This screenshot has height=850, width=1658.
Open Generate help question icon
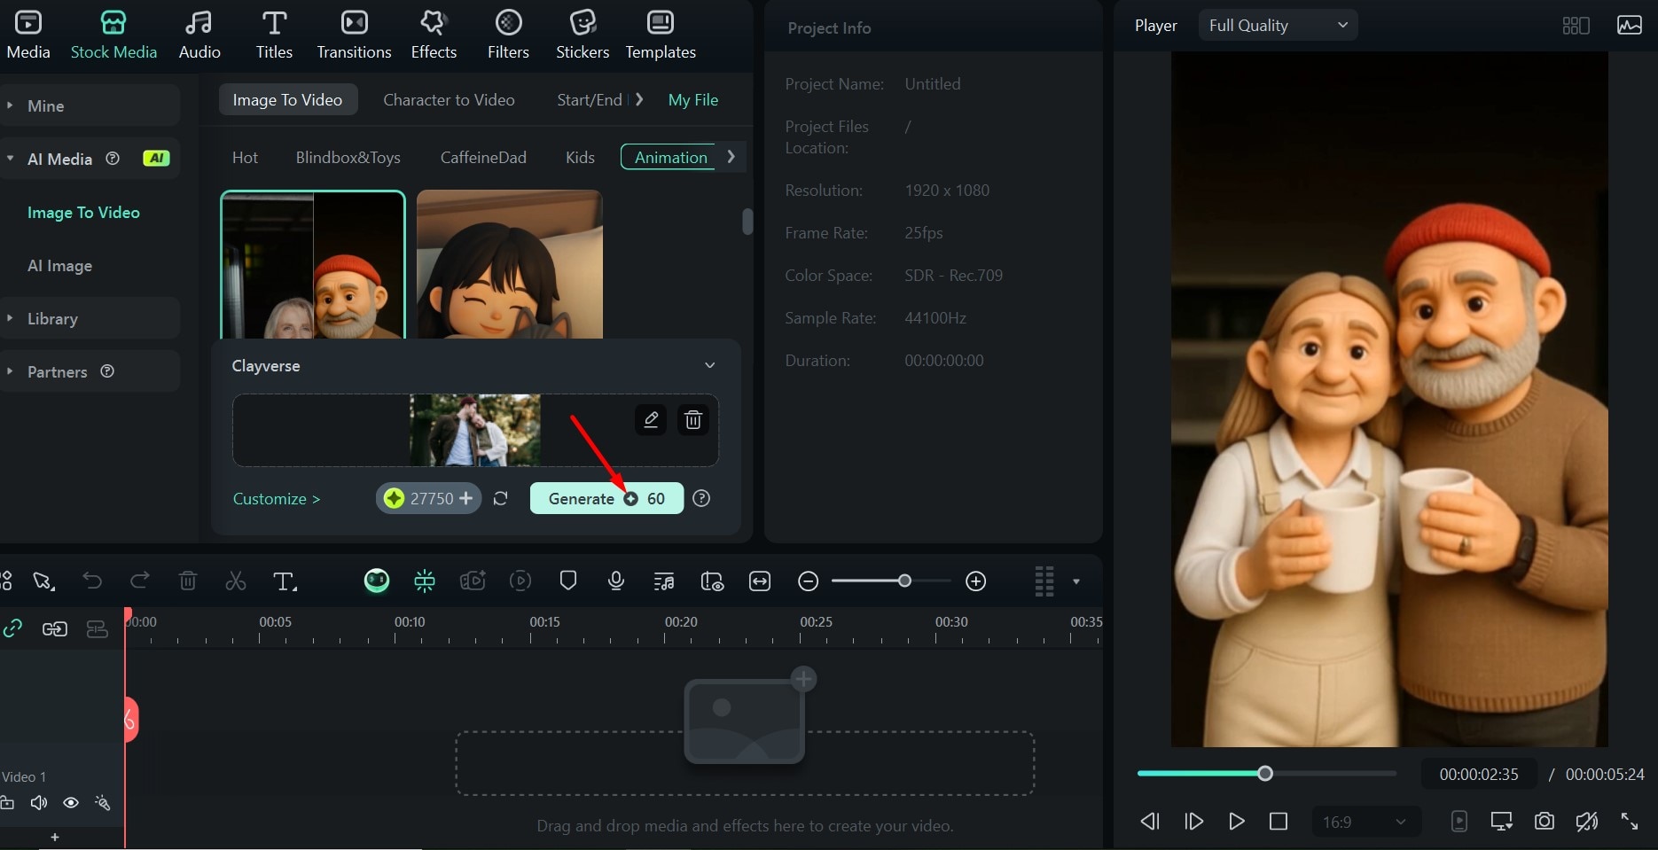tap(701, 498)
